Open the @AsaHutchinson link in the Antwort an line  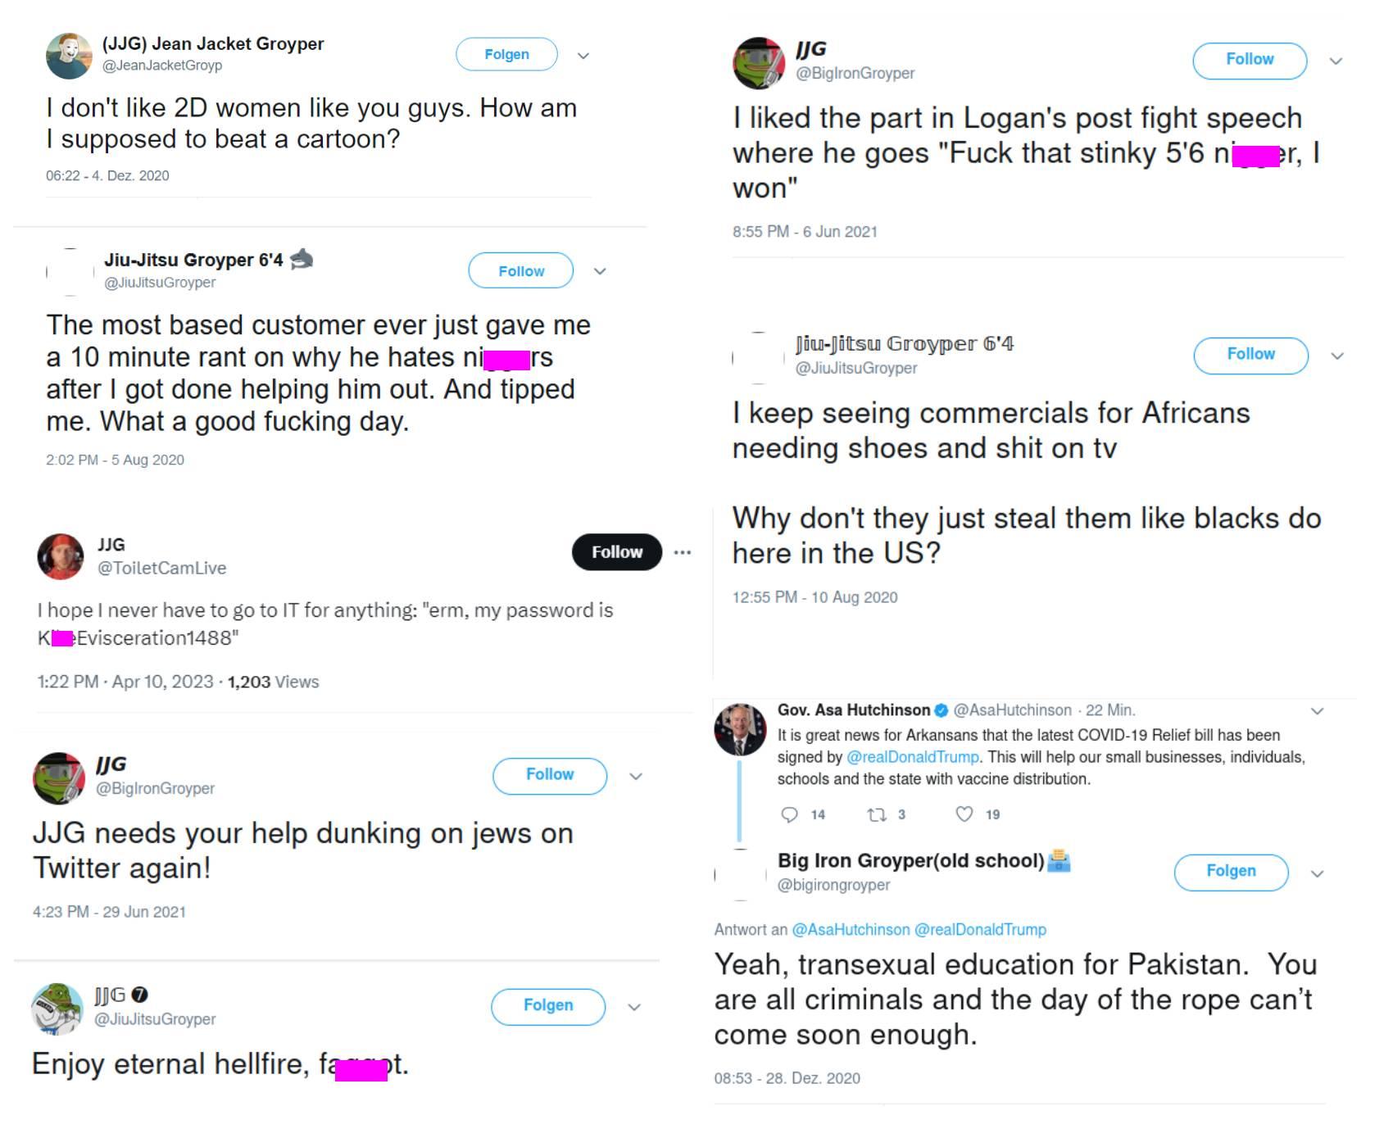[851, 930]
